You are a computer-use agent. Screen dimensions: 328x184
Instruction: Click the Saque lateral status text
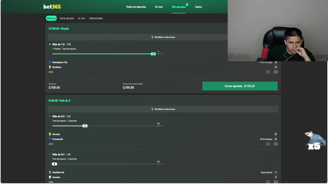pyautogui.click(x=266, y=172)
